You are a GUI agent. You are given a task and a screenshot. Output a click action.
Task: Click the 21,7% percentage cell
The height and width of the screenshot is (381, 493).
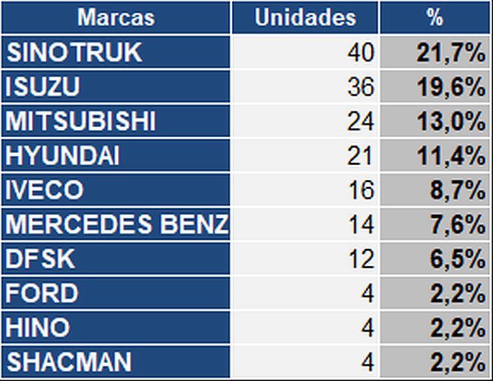pyautogui.click(x=450, y=53)
